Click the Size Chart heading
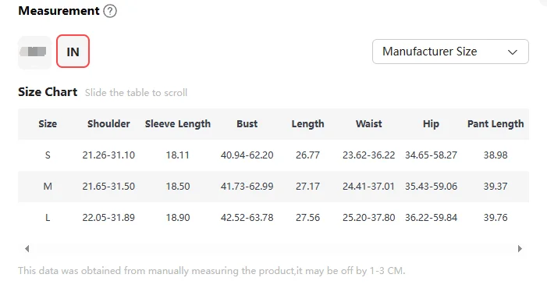 click(48, 92)
